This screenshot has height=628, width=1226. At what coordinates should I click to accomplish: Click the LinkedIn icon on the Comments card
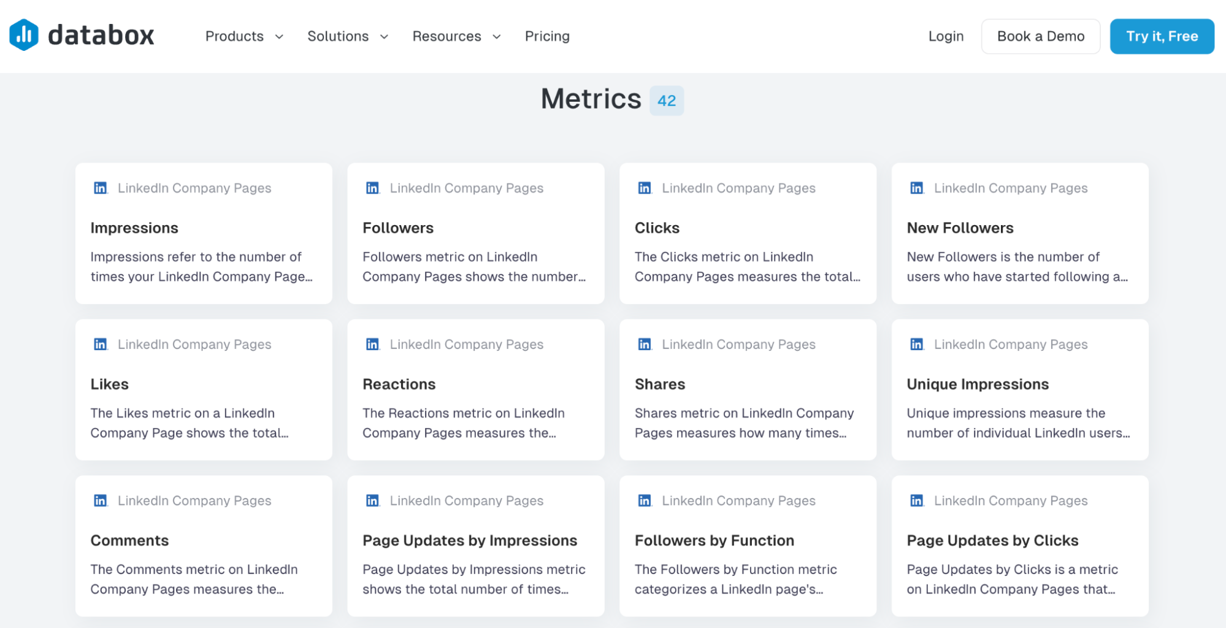[100, 500]
